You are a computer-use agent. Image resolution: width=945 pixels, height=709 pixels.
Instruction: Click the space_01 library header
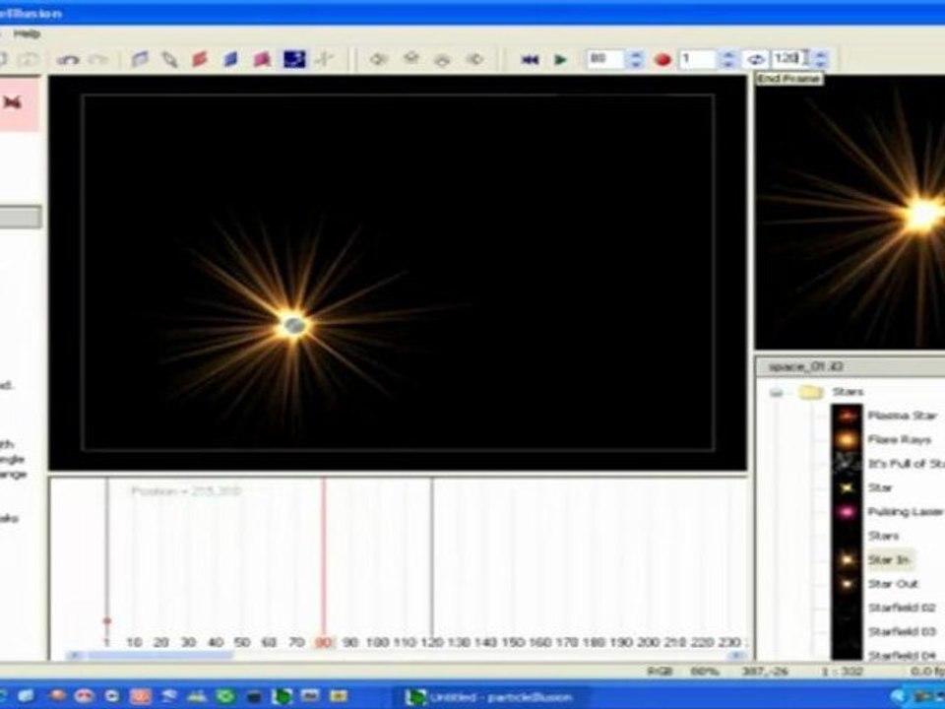coord(850,366)
